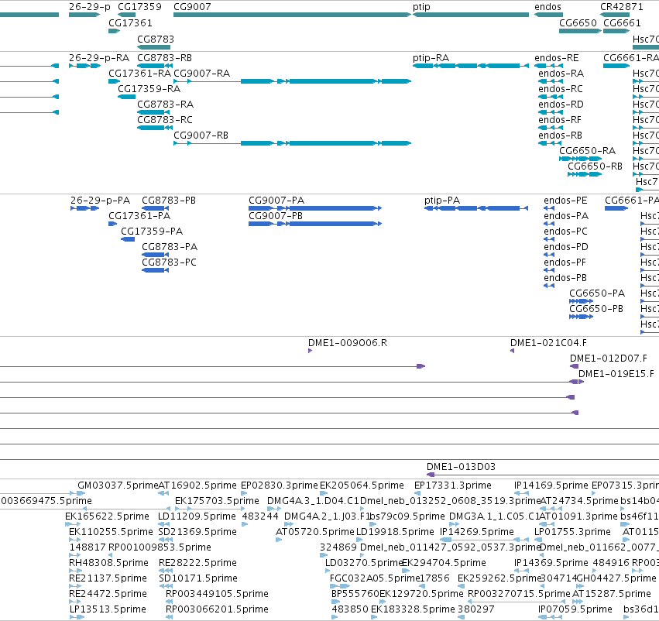Select transcript label CG17361-RA
659x621 pixels.
click(140, 74)
